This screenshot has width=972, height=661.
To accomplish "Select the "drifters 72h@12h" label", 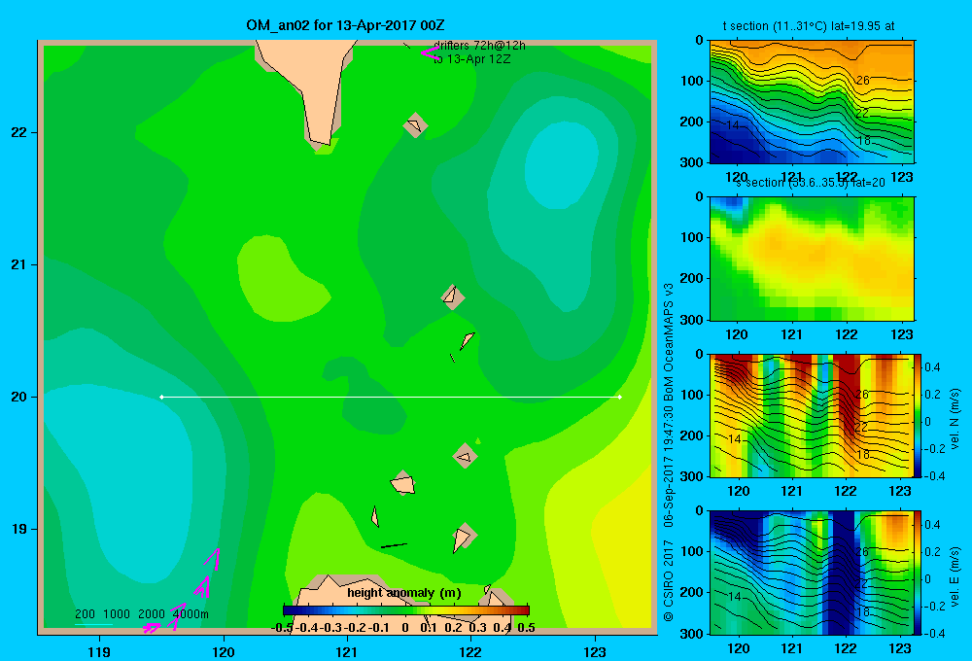I will [479, 46].
